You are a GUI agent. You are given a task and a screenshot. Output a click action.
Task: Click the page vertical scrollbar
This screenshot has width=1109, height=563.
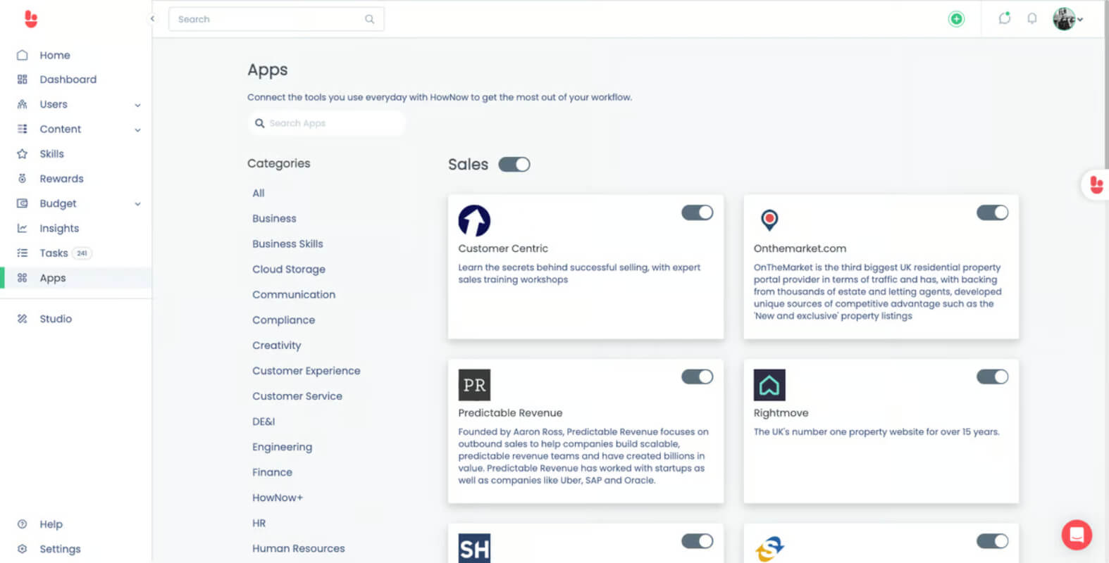coord(1106,84)
